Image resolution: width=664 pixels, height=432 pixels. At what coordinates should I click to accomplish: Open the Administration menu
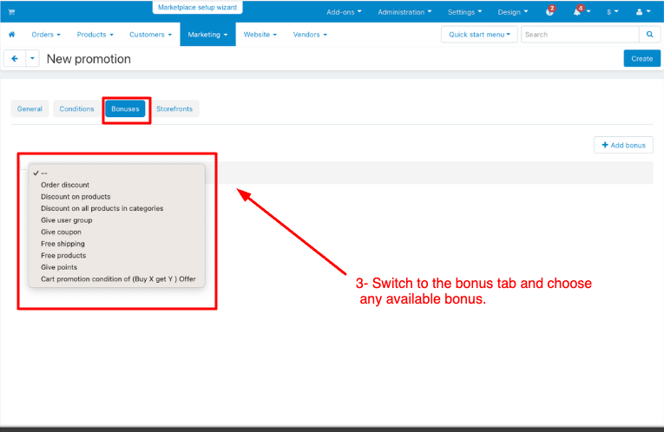point(404,12)
